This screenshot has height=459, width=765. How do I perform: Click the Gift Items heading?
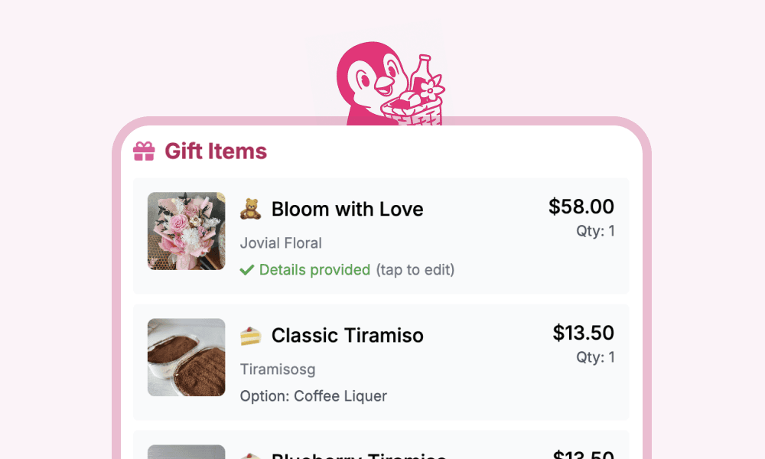tap(216, 151)
